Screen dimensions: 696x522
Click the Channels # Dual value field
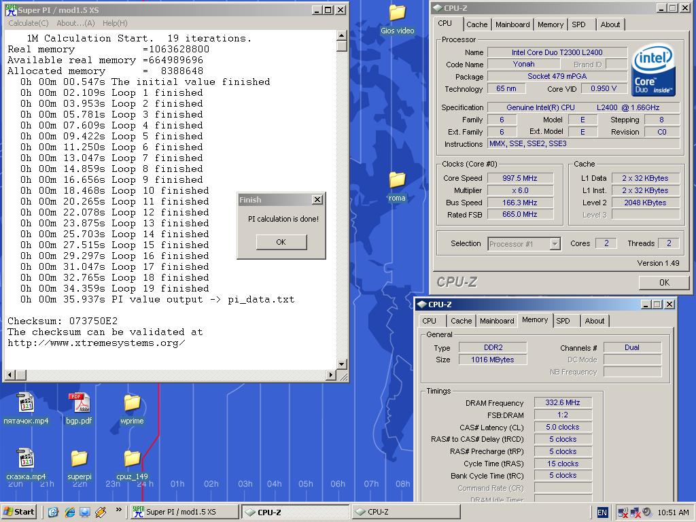pyautogui.click(x=632, y=347)
